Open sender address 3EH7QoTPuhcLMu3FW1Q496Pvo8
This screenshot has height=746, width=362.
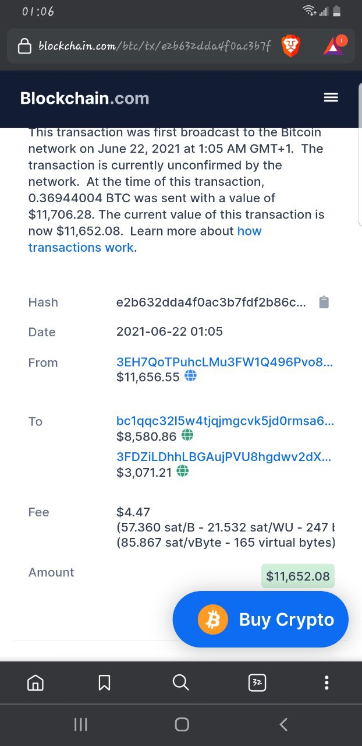225,362
